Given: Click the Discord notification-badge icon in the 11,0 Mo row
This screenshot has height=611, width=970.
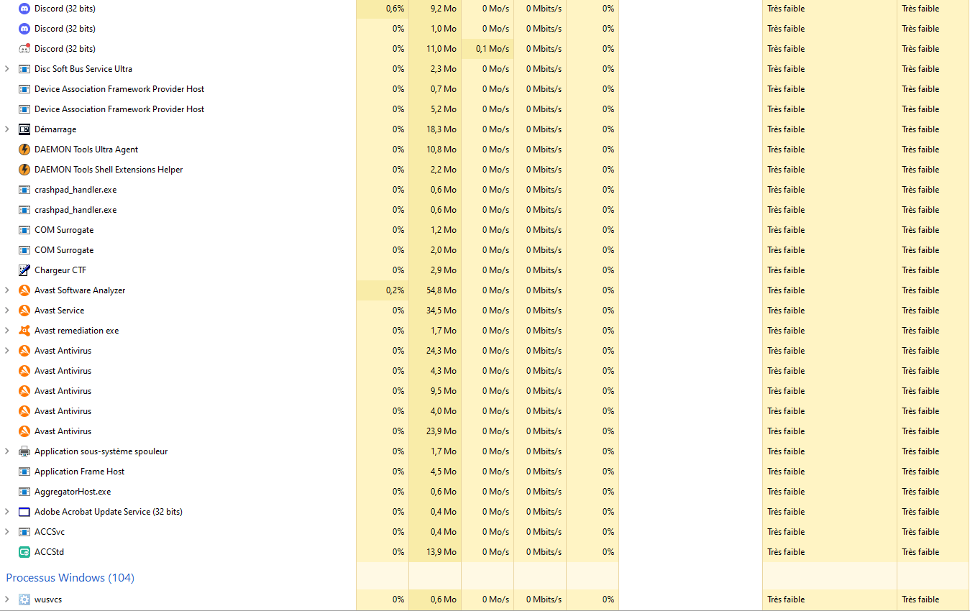Looking at the screenshot, I should click(24, 49).
